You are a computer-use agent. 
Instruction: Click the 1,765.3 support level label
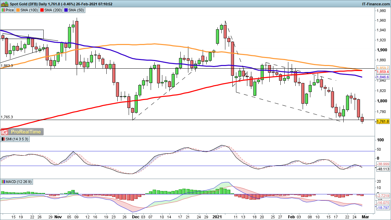tap(7, 117)
